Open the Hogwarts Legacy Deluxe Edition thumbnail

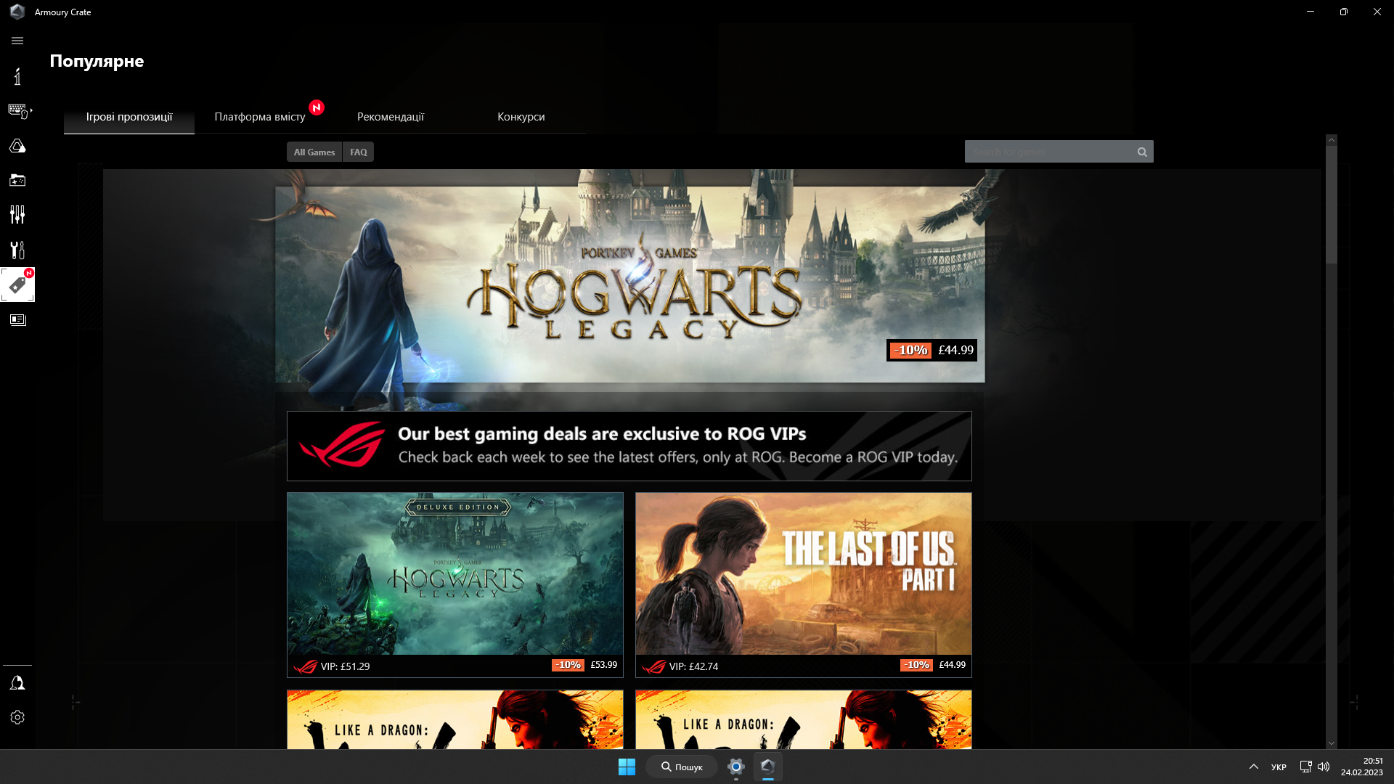[455, 573]
